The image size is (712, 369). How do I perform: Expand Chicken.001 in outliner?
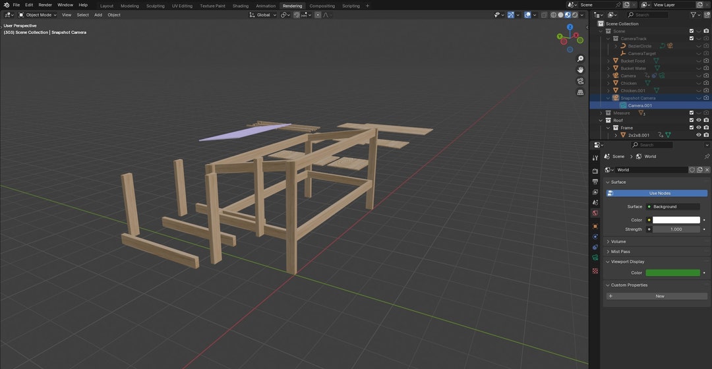coord(608,90)
